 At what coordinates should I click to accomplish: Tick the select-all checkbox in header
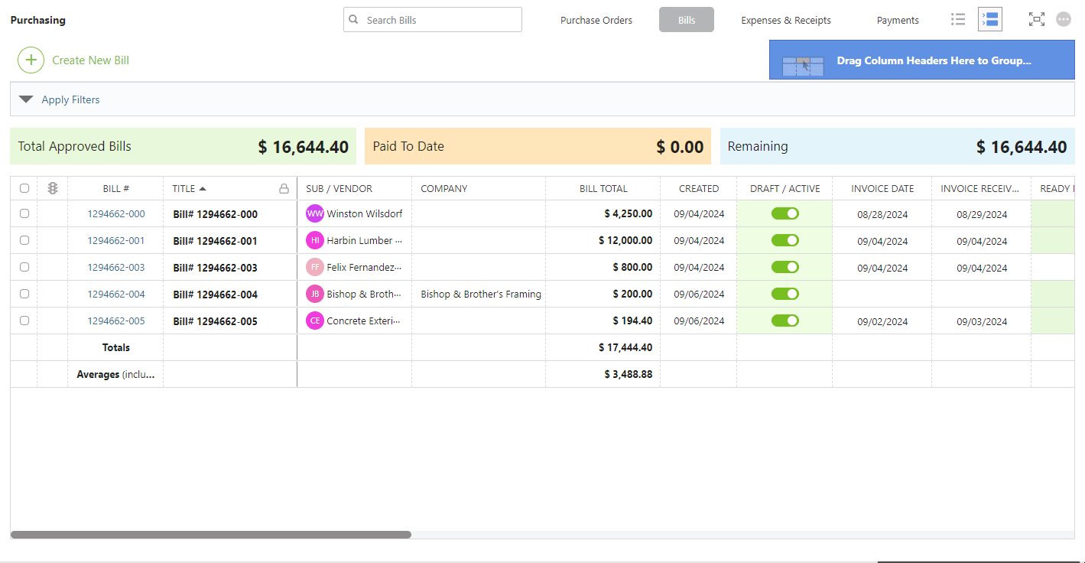(x=24, y=188)
